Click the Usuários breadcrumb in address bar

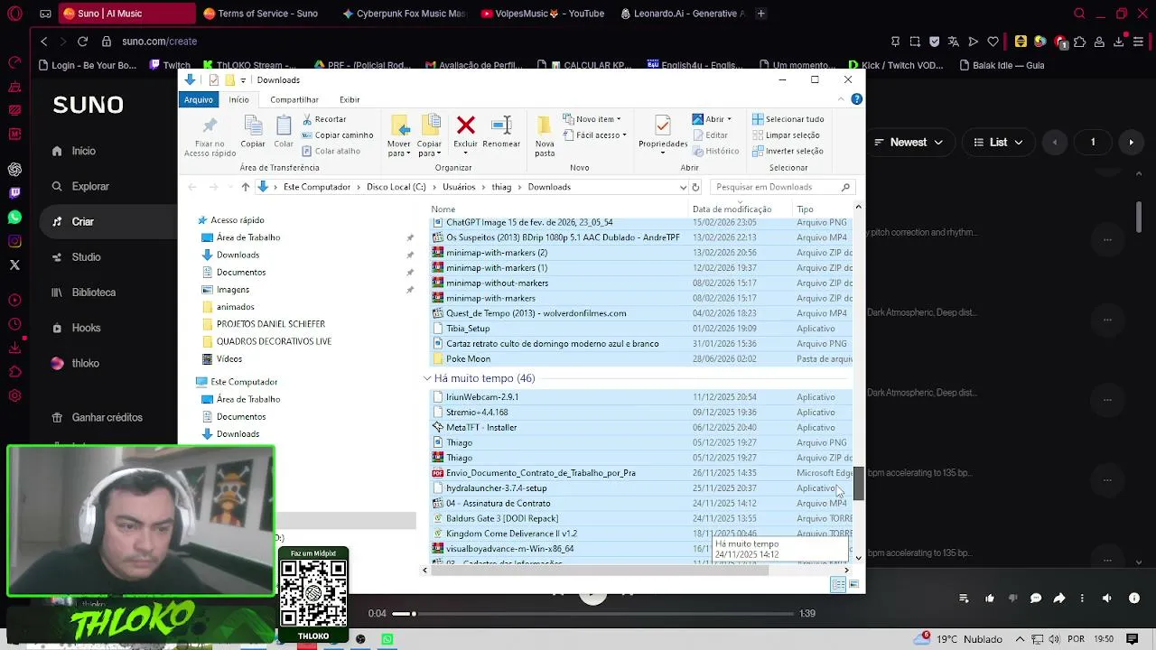point(459,187)
